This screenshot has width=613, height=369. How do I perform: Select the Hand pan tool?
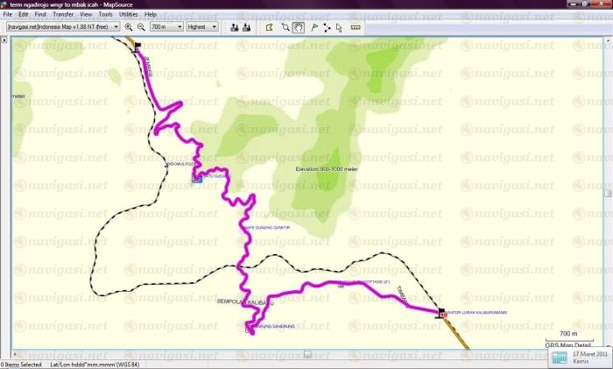click(x=299, y=27)
